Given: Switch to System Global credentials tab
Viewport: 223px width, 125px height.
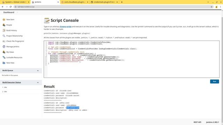Looking at the screenshot, I should point(15,2).
